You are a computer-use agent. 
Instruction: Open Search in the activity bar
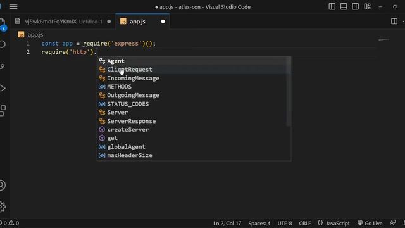3,44
